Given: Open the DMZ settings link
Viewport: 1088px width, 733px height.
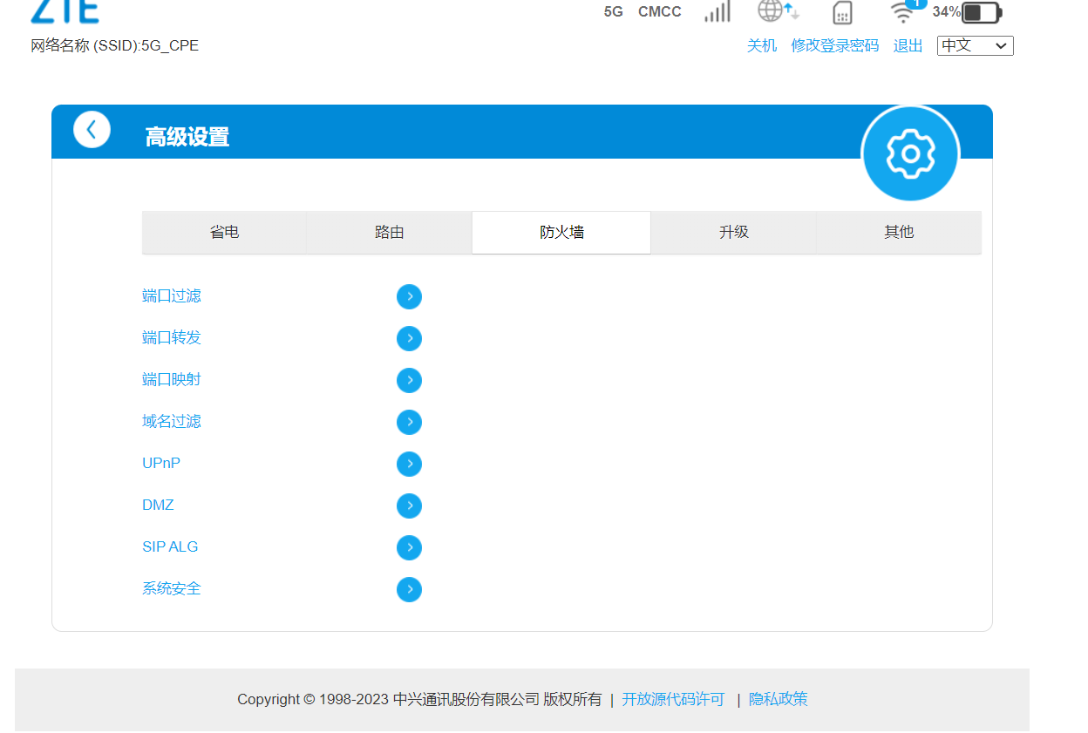Looking at the screenshot, I should click(158, 506).
